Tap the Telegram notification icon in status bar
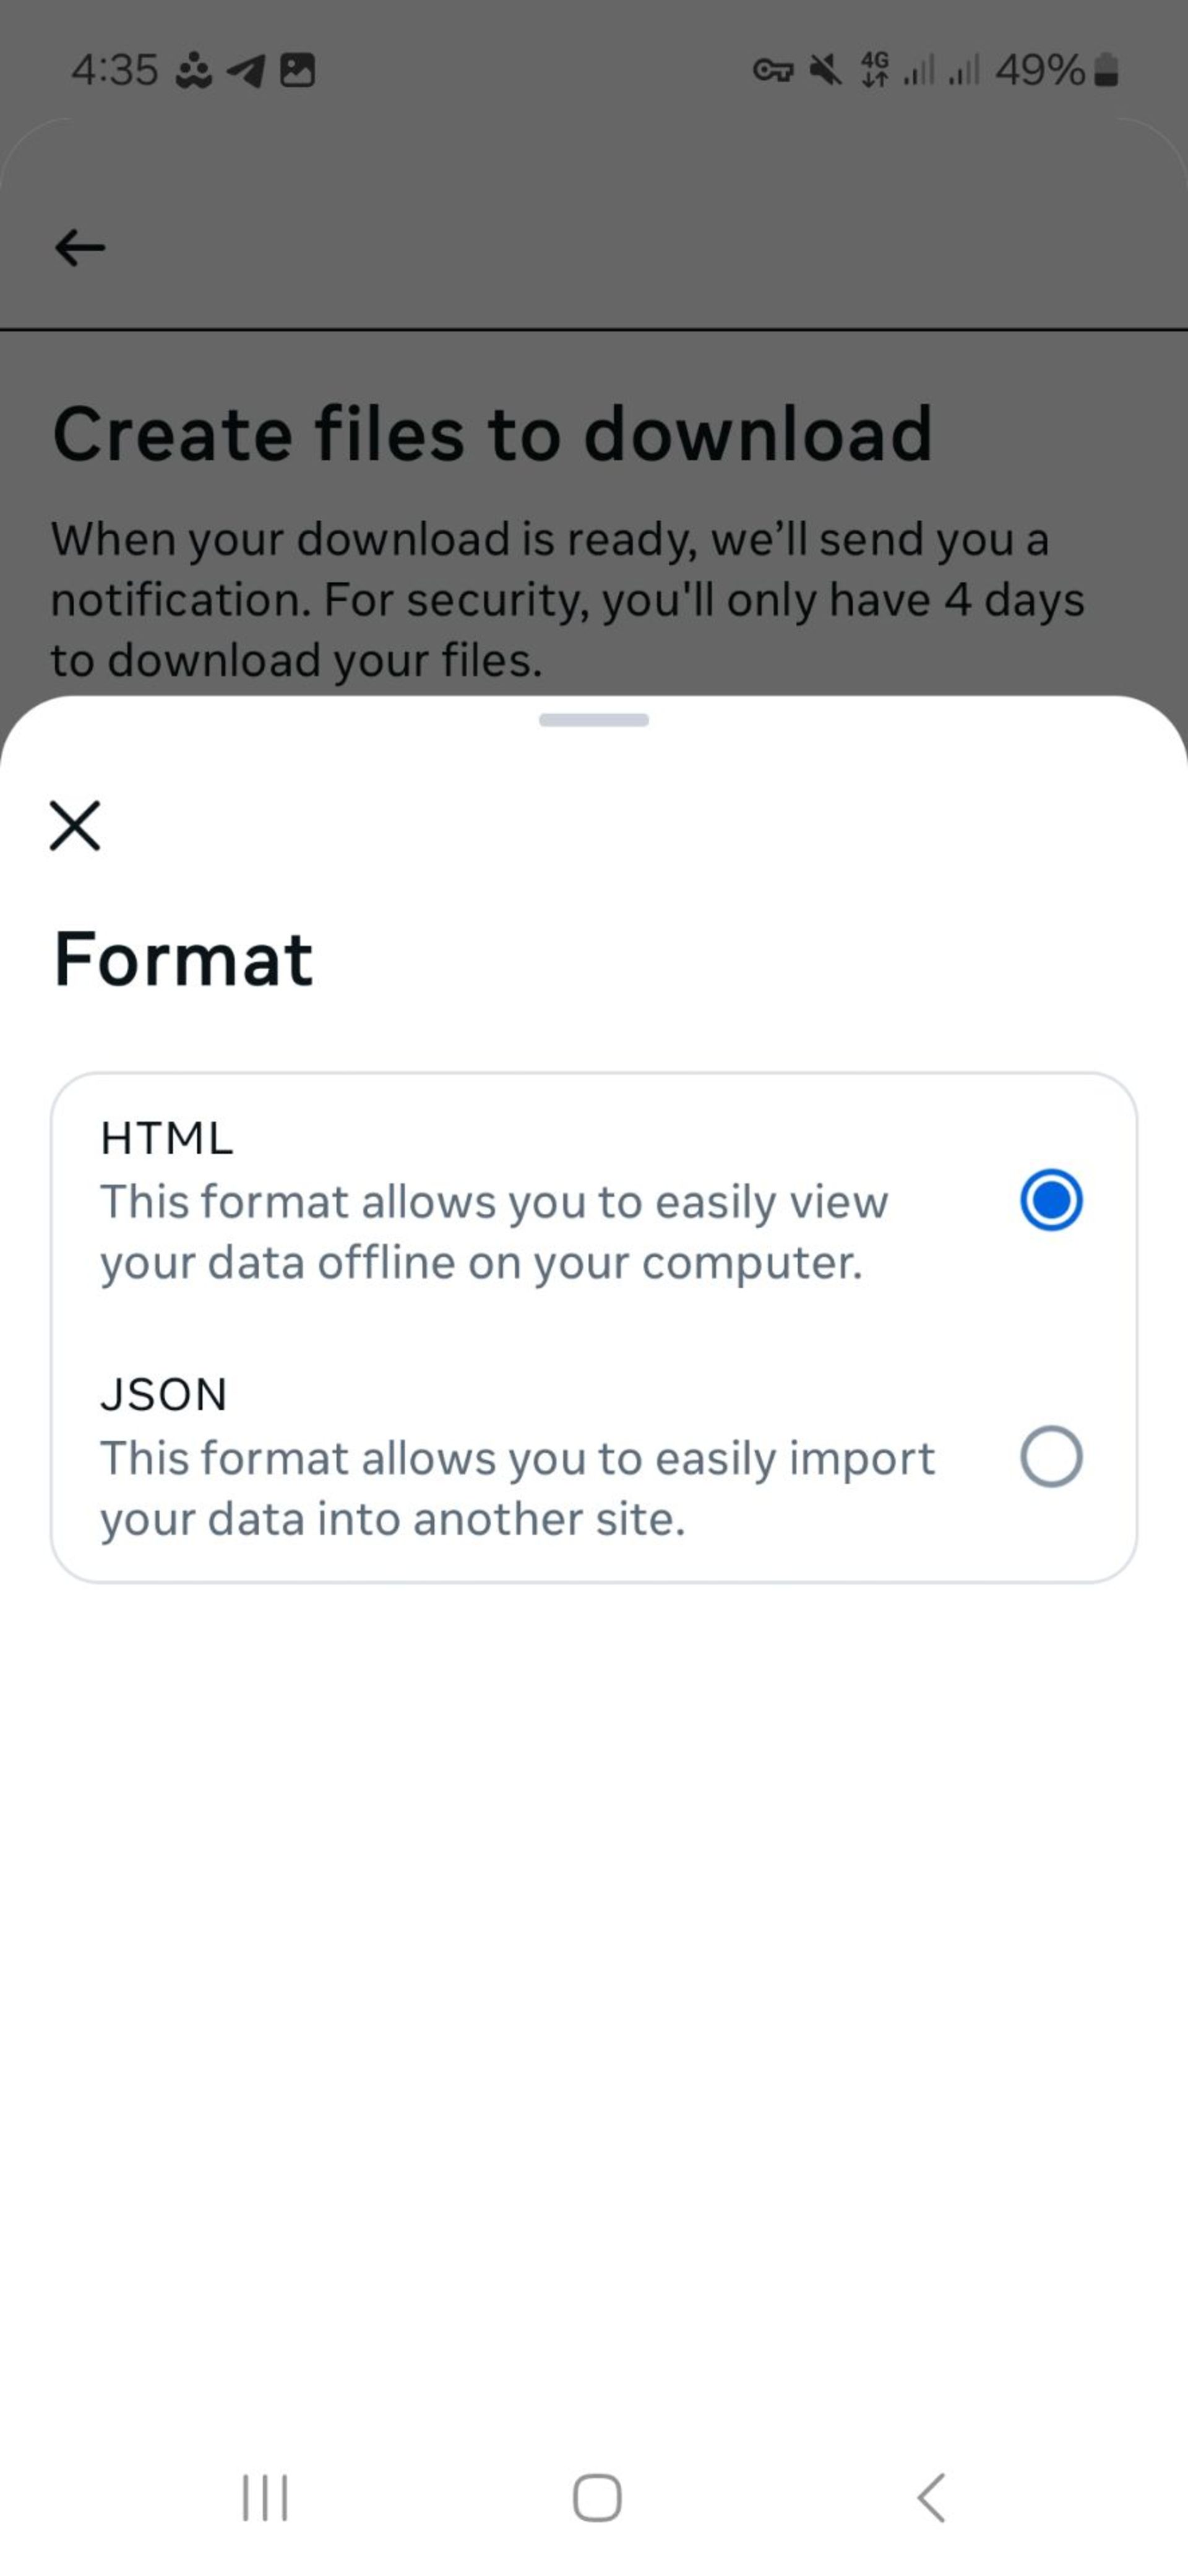This screenshot has width=1188, height=2576. (246, 70)
